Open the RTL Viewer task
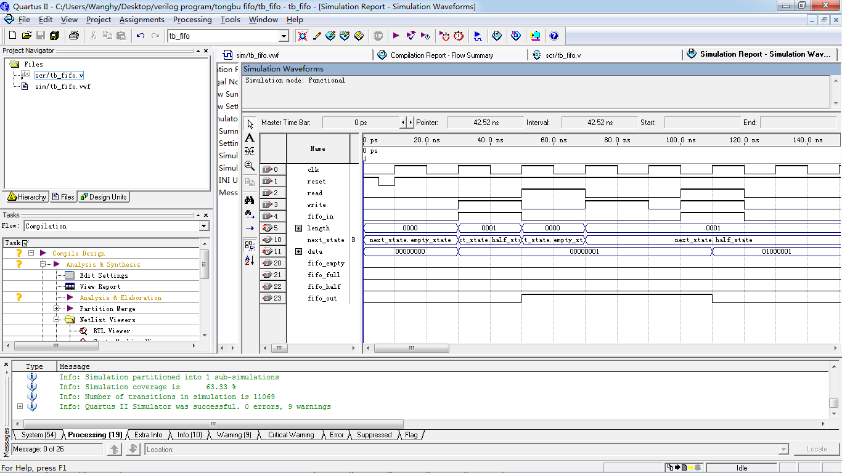This screenshot has height=473, width=842. tap(111, 331)
